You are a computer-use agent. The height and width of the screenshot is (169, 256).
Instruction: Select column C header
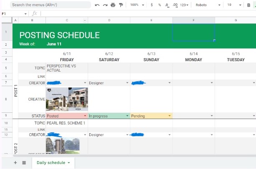67,20
